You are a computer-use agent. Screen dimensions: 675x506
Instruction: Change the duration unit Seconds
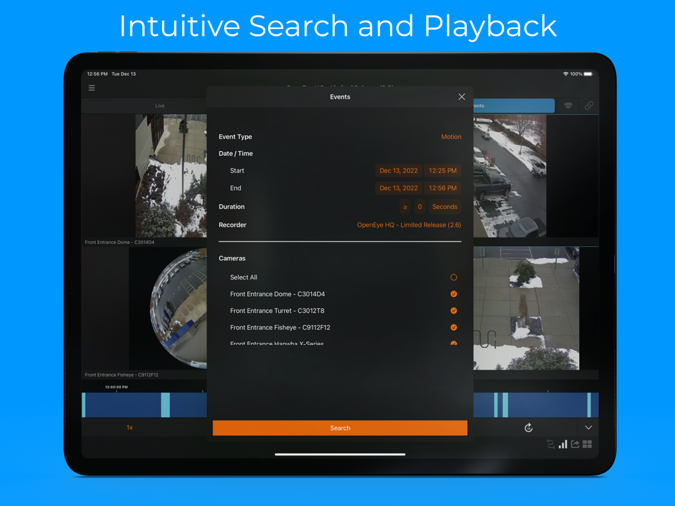(445, 207)
